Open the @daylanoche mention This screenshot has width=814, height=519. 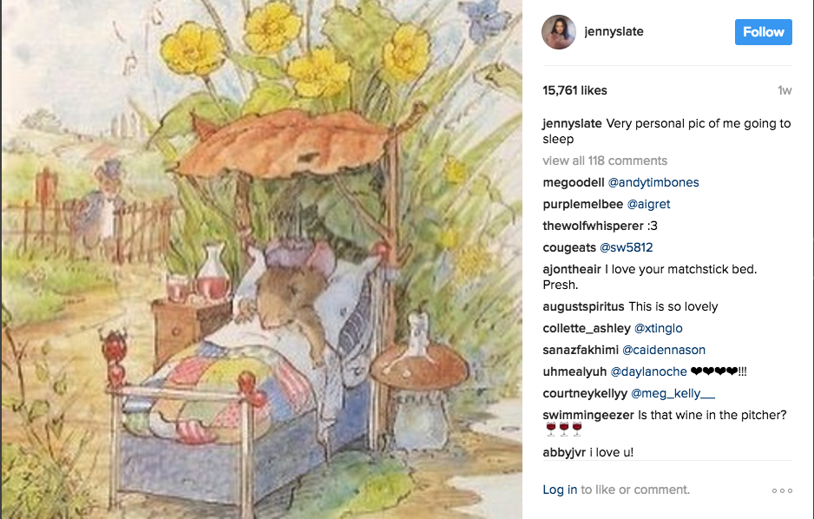pos(648,372)
